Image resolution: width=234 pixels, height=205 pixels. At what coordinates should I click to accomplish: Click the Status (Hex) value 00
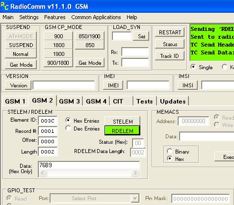[138, 143]
